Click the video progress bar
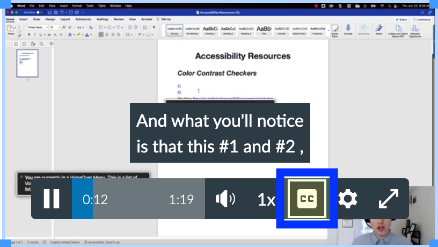Image resolution: width=438 pixels, height=247 pixels. [138, 199]
